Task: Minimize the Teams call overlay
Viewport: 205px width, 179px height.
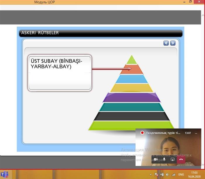Action: tap(196, 133)
